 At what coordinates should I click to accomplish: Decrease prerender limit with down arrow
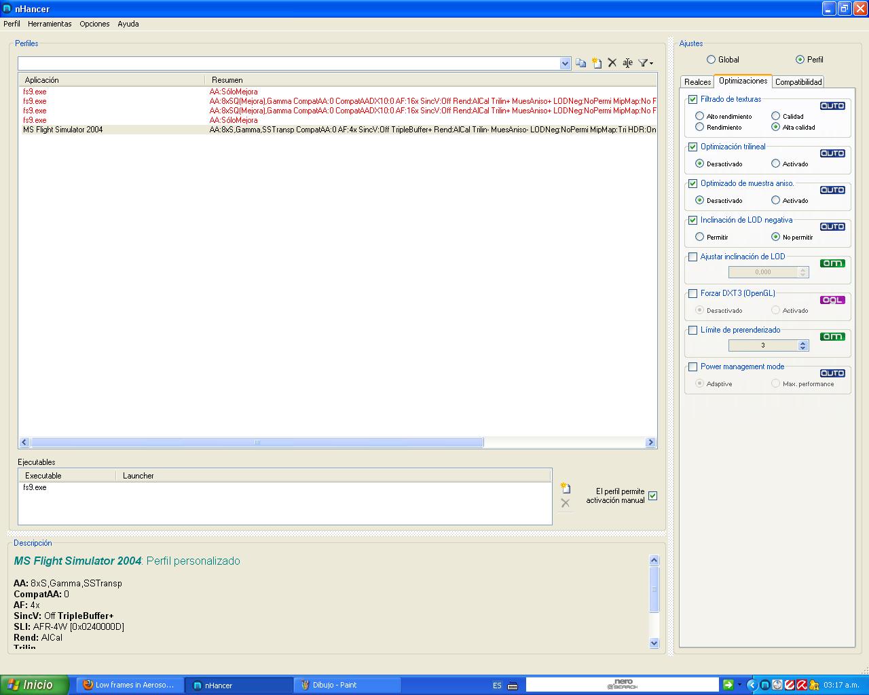pos(803,348)
